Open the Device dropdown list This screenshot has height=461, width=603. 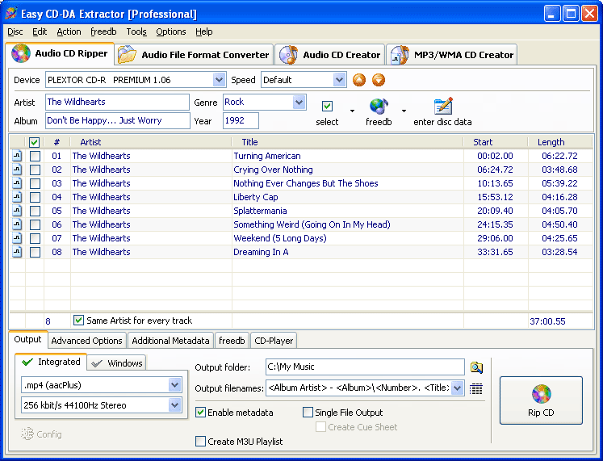pyautogui.click(x=219, y=80)
